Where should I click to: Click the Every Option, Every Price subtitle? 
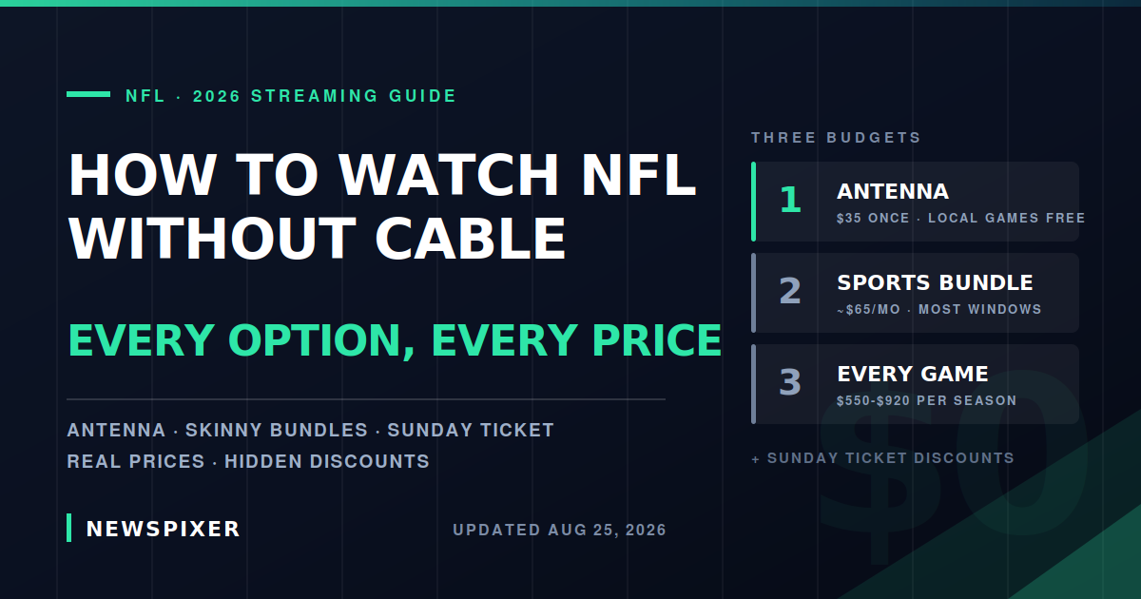pos(395,340)
